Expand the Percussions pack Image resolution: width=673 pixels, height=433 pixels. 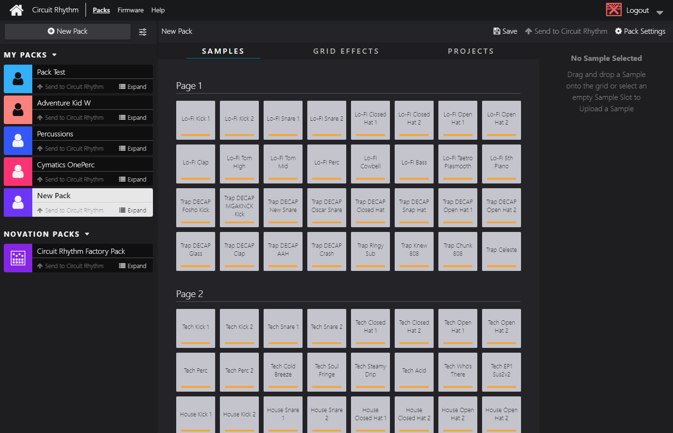pos(133,149)
